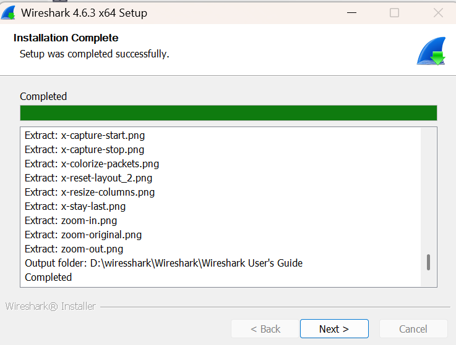Screen dimensions: 456x345
Task: Select log line 'Extract: x-capture-start.png'
Action: (85, 136)
